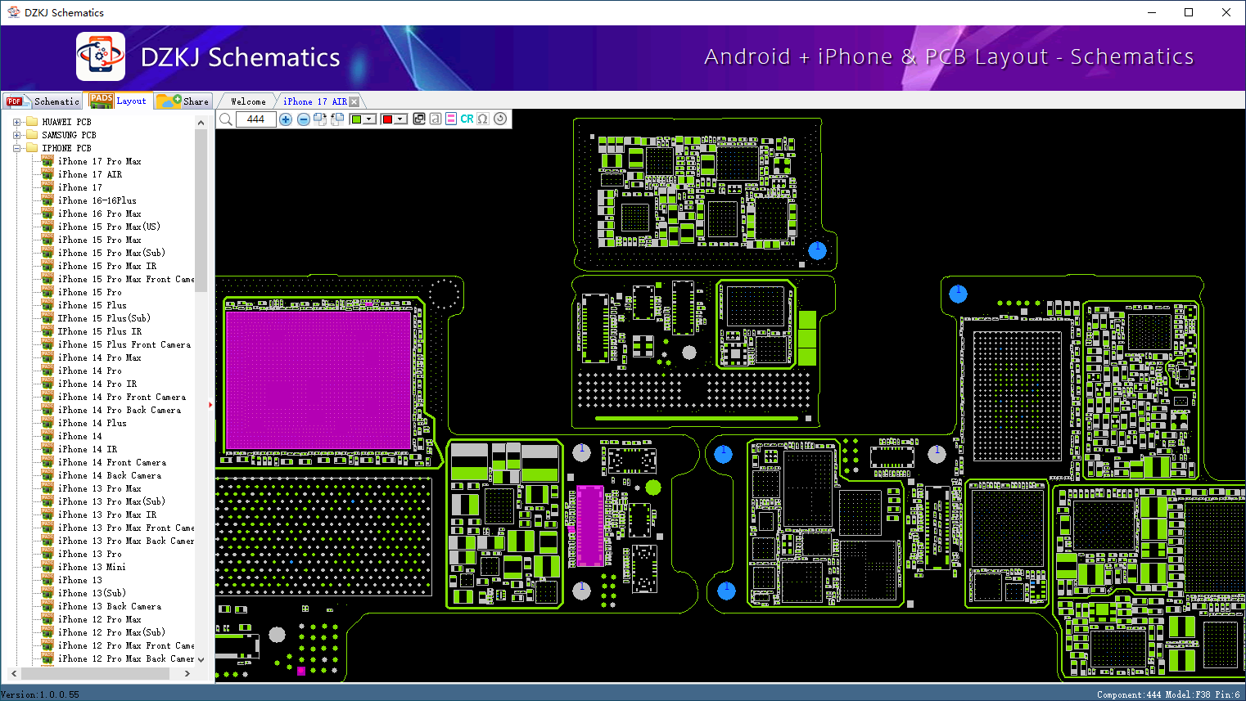Toggle the text label 'a' icon

pos(436,119)
